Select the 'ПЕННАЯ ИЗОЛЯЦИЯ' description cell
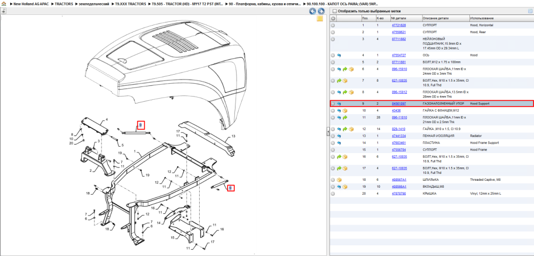 point(438,135)
